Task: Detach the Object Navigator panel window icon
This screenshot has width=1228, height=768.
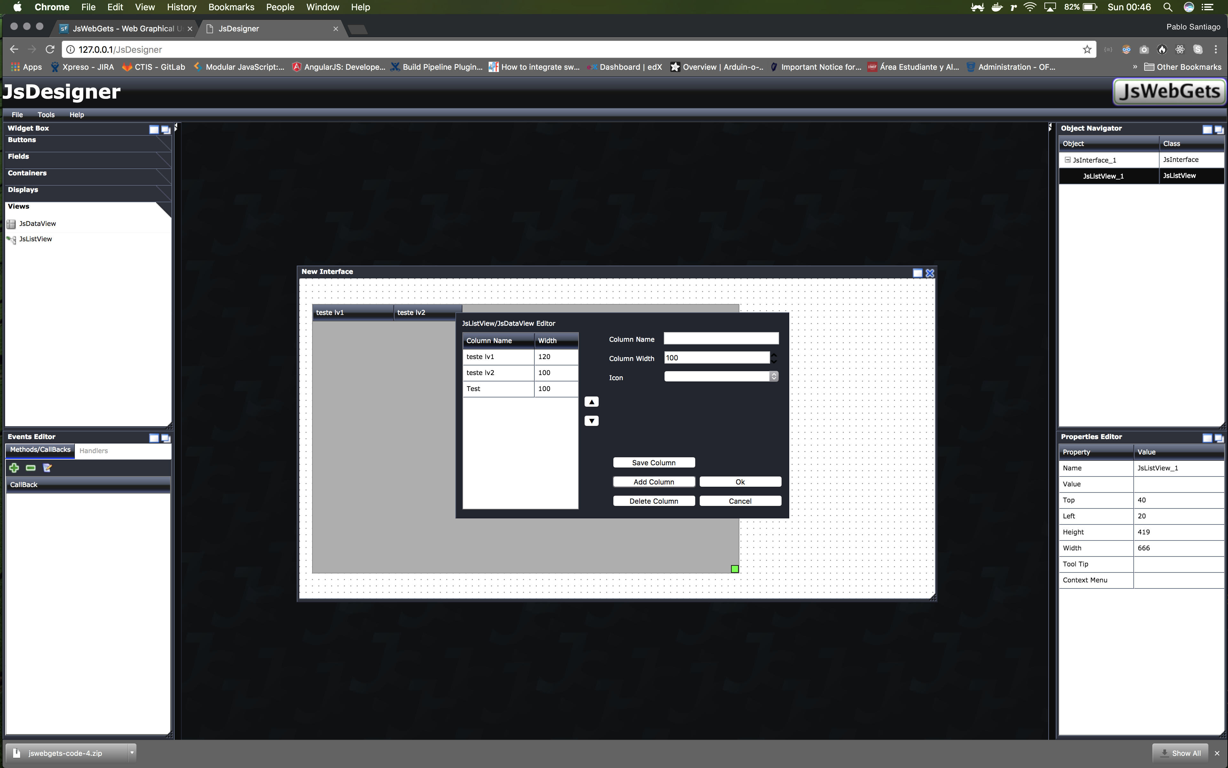Action: click(1219, 130)
